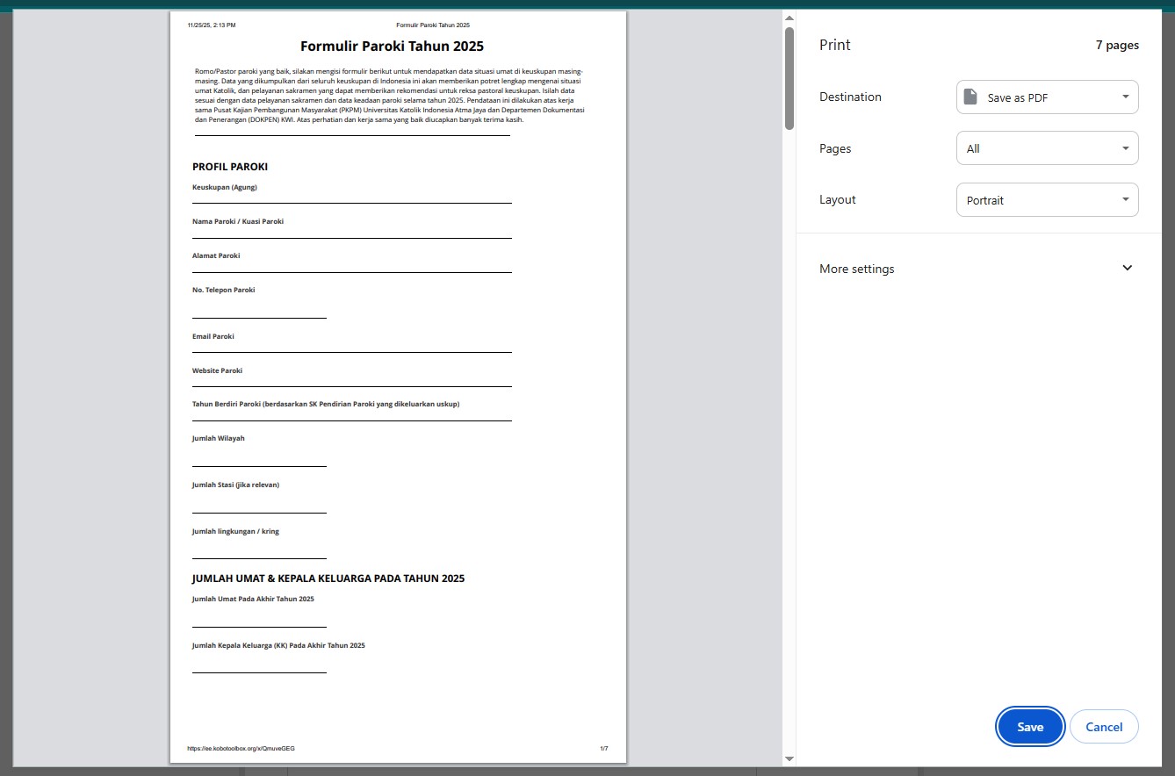The image size is (1175, 776).
Task: Click the PDF document icon in Destination
Action: coord(970,97)
